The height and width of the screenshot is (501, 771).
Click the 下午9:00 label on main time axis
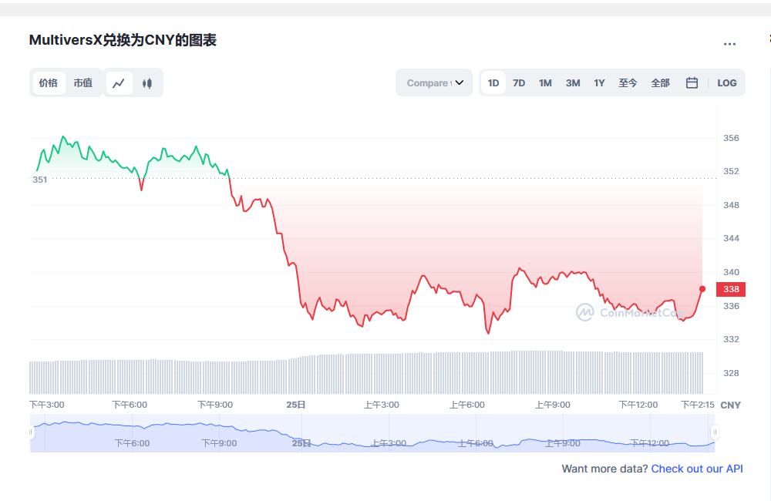click(215, 405)
